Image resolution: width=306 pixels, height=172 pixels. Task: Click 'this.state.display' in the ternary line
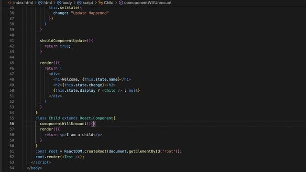click(x=76, y=90)
